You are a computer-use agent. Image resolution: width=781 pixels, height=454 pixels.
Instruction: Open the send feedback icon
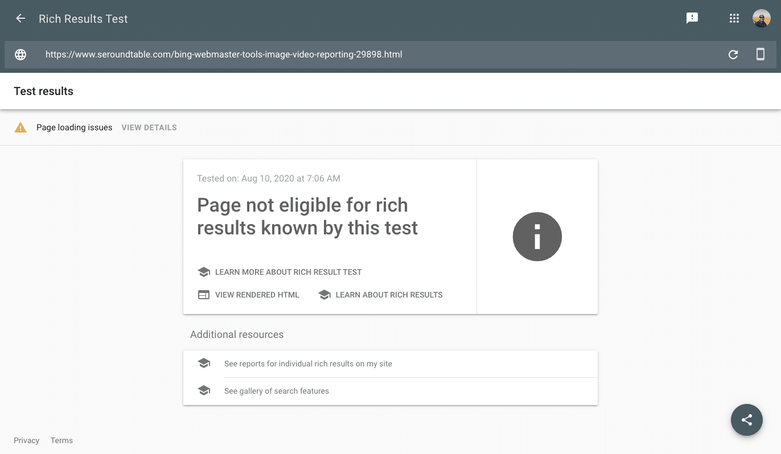[692, 18]
